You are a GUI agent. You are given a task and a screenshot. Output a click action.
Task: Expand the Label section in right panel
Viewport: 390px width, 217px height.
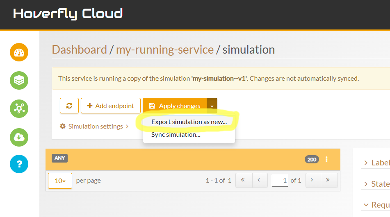[375, 163]
